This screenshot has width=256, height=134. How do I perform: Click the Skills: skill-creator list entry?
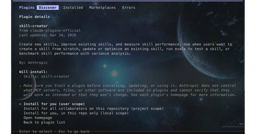pyautogui.click(x=46, y=76)
